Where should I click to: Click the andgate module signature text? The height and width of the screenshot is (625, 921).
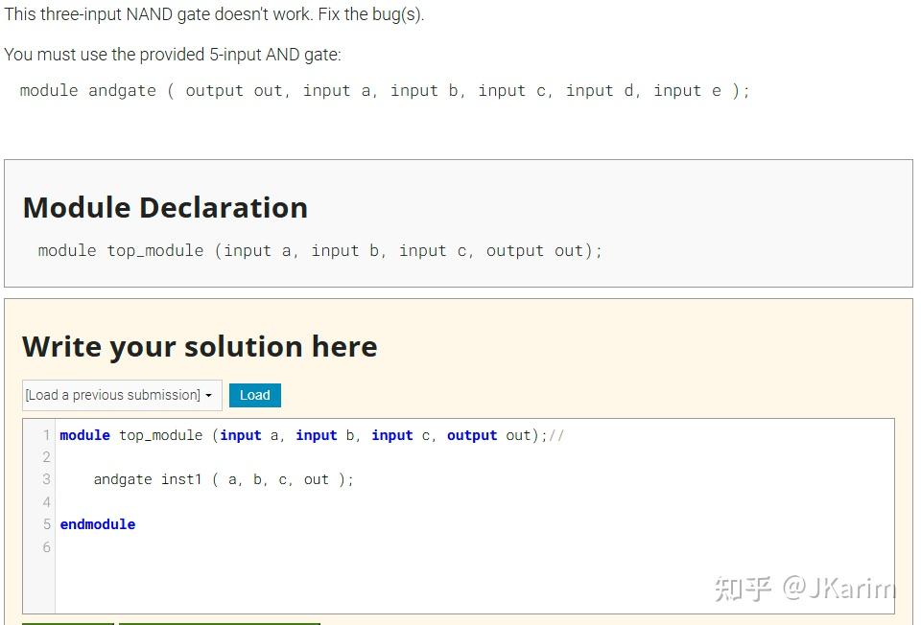tap(384, 90)
